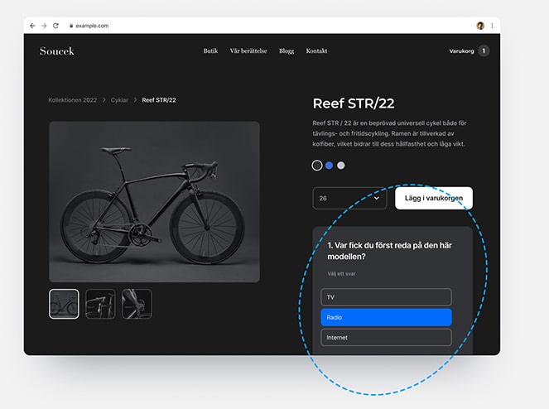Select the Internet answer option

[386, 337]
